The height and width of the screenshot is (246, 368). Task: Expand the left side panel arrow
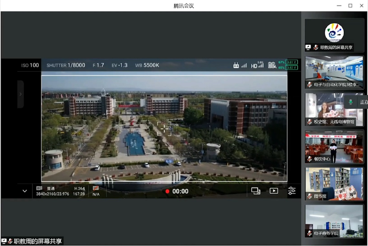[x=20, y=94]
